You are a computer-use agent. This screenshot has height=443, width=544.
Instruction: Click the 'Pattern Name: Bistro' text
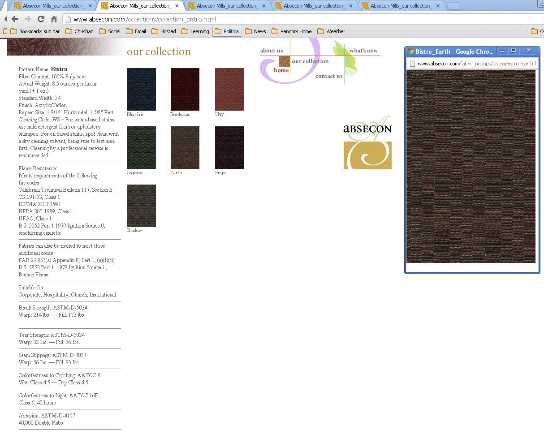43,69
